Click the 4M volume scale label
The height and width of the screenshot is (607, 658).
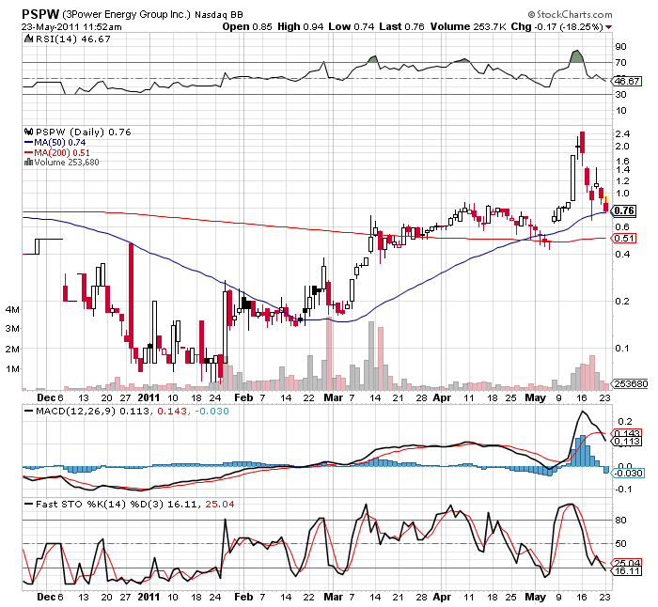[12, 310]
